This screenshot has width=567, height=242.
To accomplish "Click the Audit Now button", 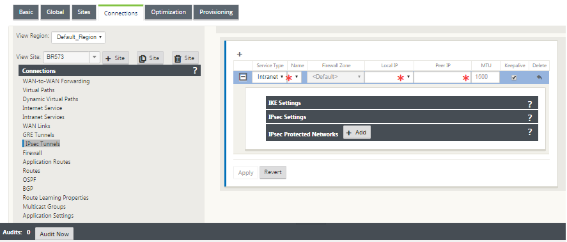I will (x=54, y=234).
